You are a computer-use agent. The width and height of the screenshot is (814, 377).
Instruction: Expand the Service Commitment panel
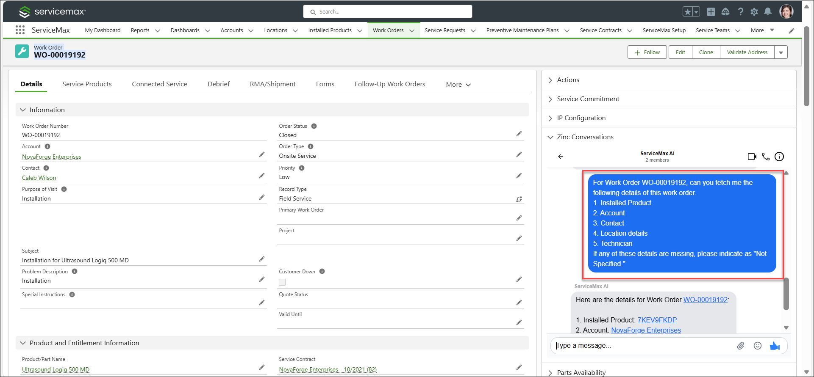[x=550, y=99]
